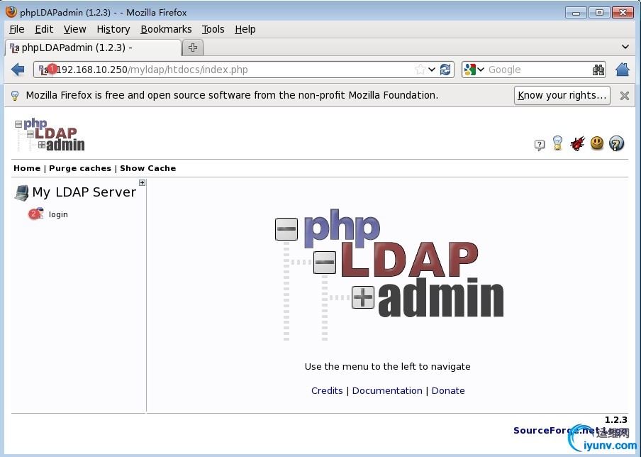This screenshot has height=457, width=641.
Task: Click the Firefox icon in title bar
Action: pyautogui.click(x=11, y=12)
